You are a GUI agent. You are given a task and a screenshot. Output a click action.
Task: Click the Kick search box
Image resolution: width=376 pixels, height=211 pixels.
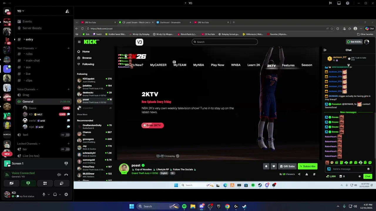tap(225, 42)
